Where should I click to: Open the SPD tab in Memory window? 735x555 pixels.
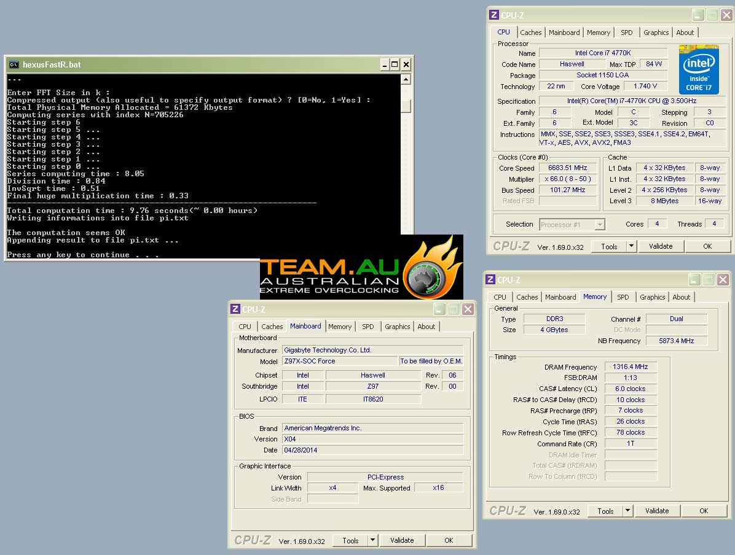coord(623,297)
